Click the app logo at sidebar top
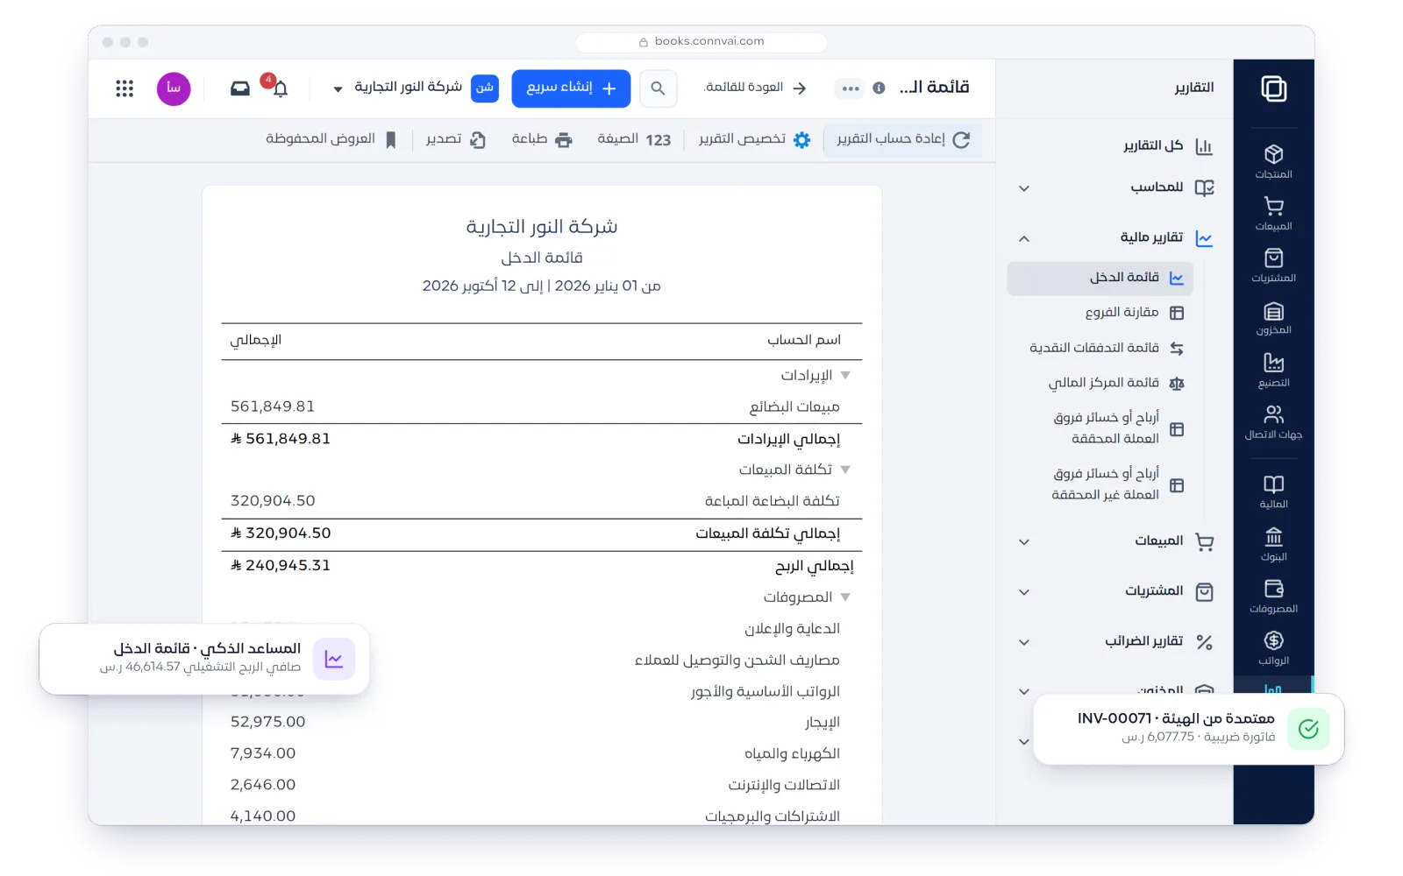 (1273, 88)
